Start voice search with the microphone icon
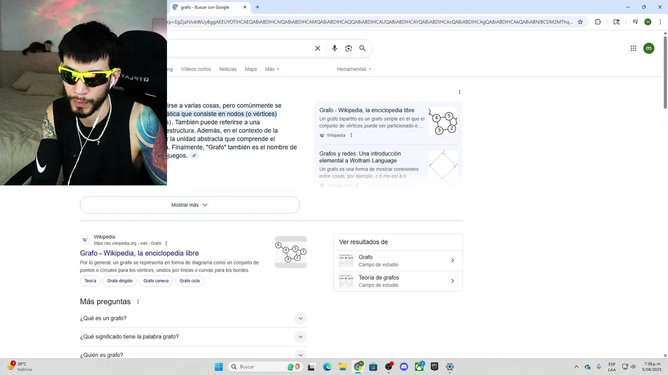The width and height of the screenshot is (668, 375). pos(335,48)
